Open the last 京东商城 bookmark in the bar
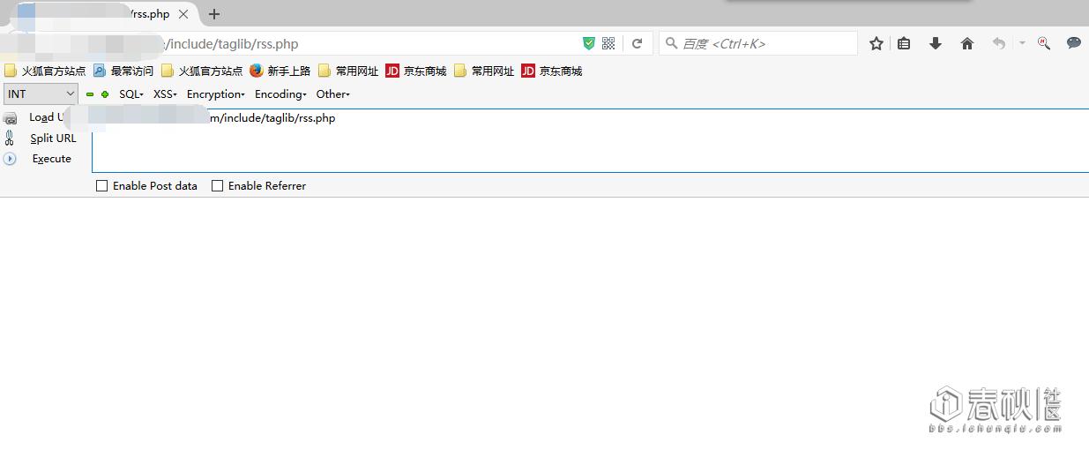This screenshot has width=1089, height=457. (552, 71)
